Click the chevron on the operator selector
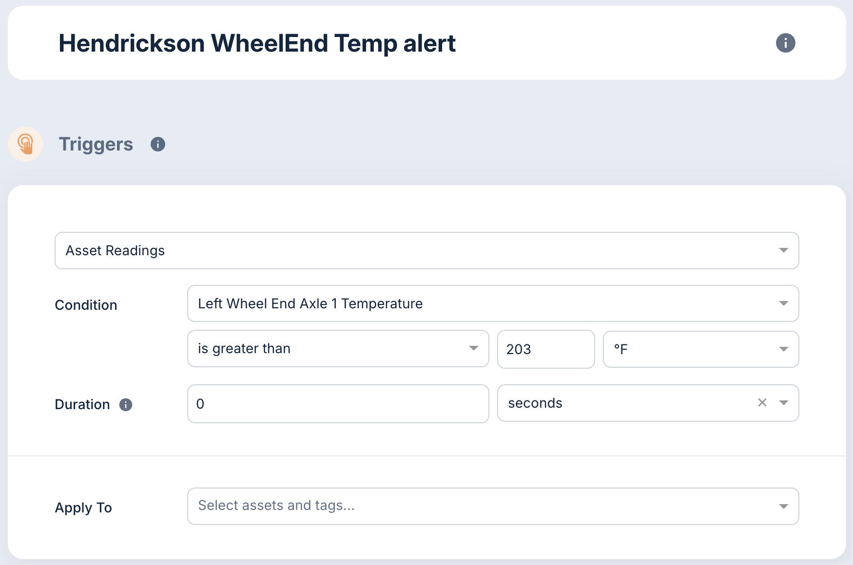The image size is (853, 565). click(474, 349)
